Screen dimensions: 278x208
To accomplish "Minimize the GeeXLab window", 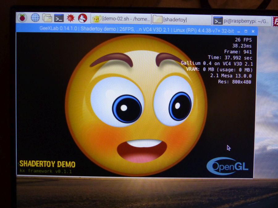I will pyautogui.click(x=239, y=32).
